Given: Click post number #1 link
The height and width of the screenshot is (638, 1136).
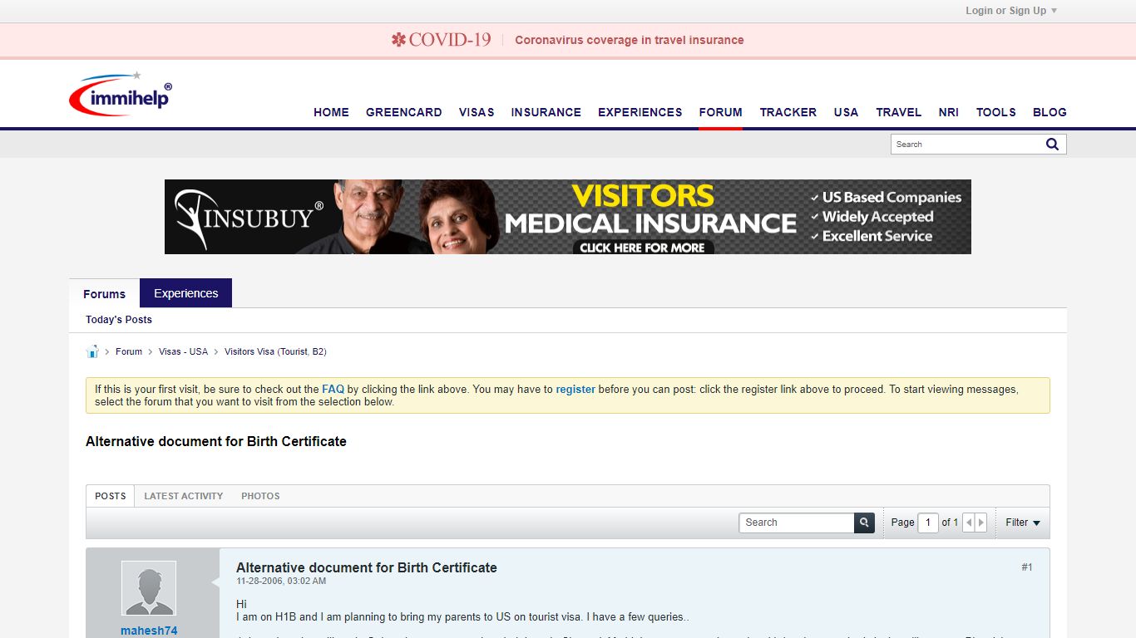Looking at the screenshot, I should coord(1027,567).
